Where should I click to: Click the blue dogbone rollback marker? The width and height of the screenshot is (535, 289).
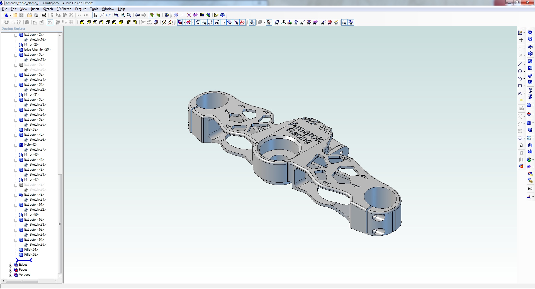click(24, 260)
